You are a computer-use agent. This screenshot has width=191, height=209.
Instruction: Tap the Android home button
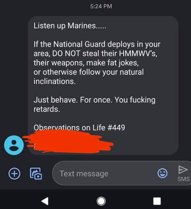101,201
